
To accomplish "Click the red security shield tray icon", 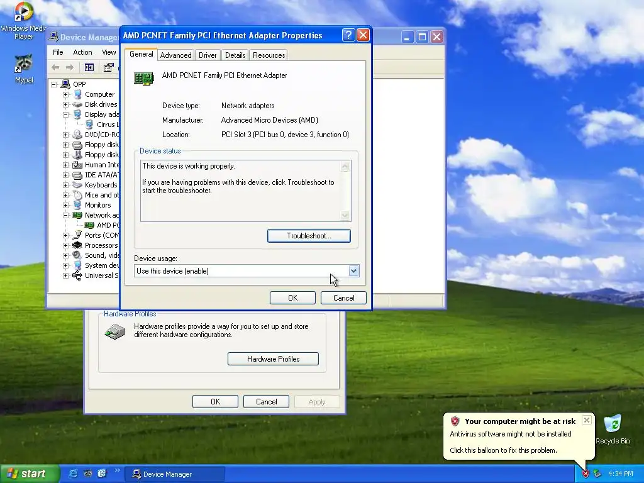I will click(x=586, y=474).
